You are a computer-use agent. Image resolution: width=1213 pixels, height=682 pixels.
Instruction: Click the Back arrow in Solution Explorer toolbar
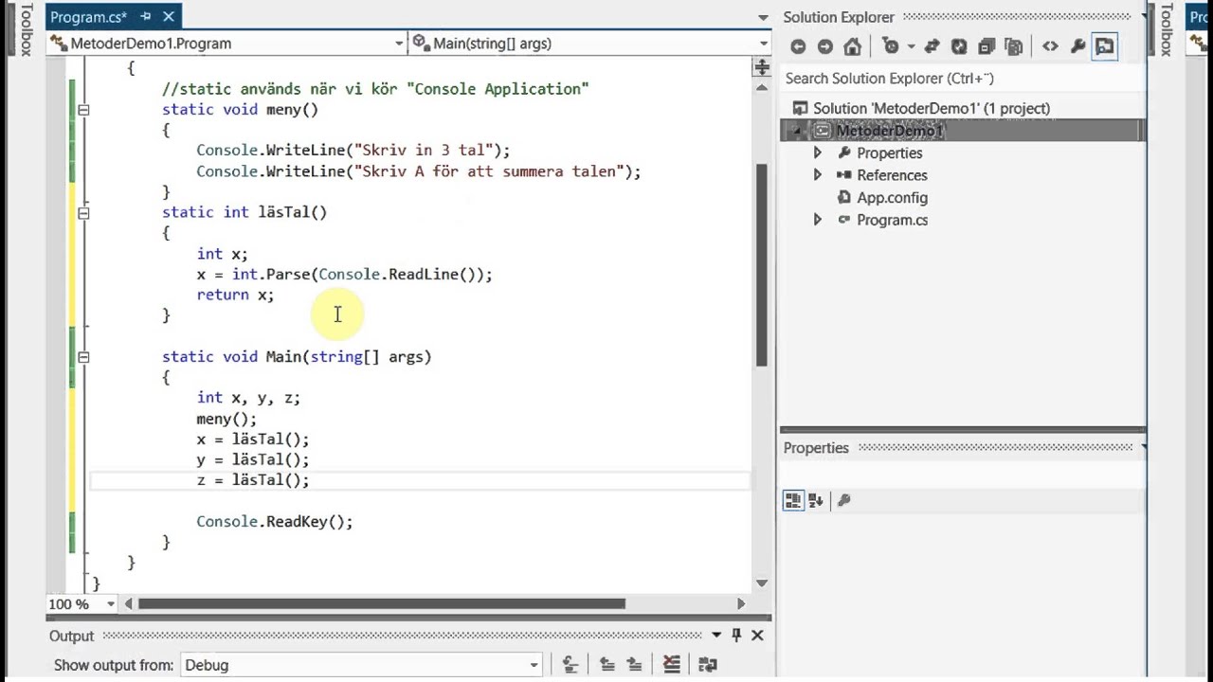coord(798,46)
